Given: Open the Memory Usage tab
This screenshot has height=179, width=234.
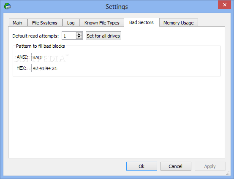Looking at the screenshot, I should pyautogui.click(x=179, y=23).
